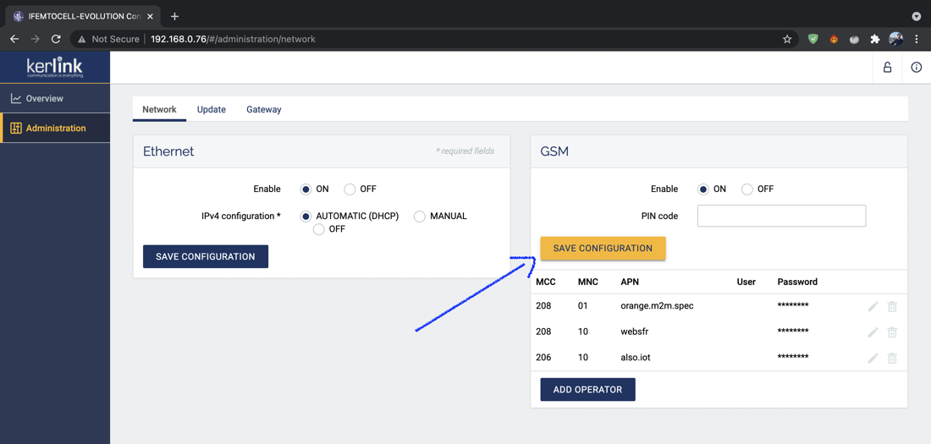This screenshot has height=444, width=931.
Task: Set Ethernet Enable to OFF
Action: click(x=350, y=189)
